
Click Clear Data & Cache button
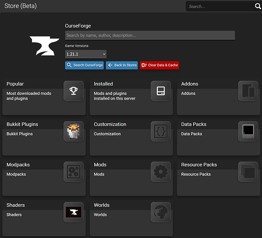tap(159, 65)
